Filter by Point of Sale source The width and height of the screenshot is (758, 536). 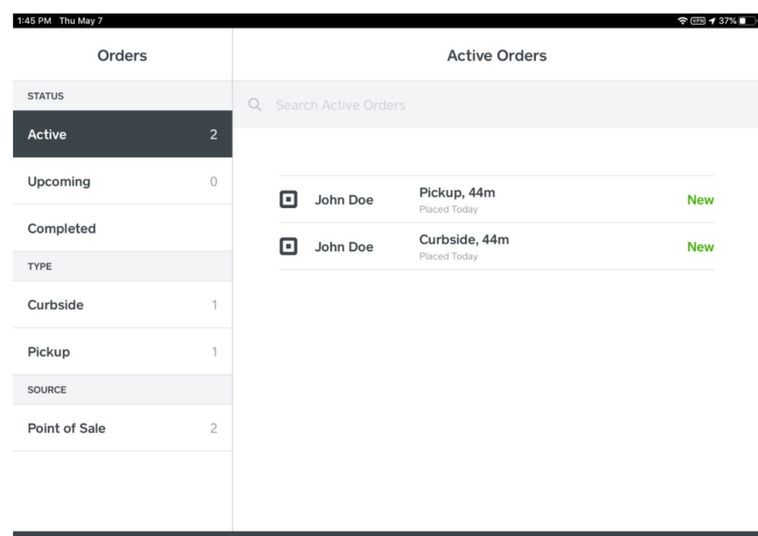[x=122, y=427]
